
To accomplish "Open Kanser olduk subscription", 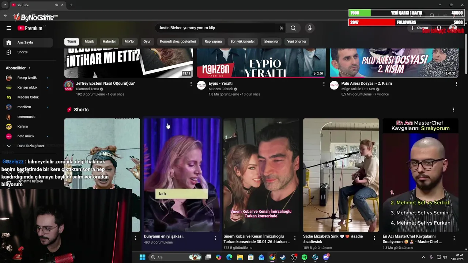I will pos(28,88).
